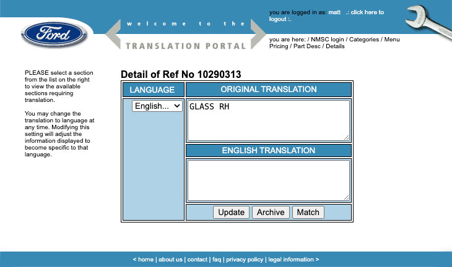Go to NMSC login breadcrumb
The height and width of the screenshot is (267, 452).
coord(328,40)
